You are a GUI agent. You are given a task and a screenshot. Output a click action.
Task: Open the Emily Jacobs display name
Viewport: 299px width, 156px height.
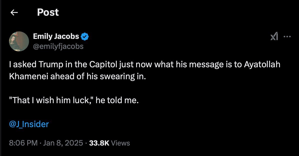56,36
